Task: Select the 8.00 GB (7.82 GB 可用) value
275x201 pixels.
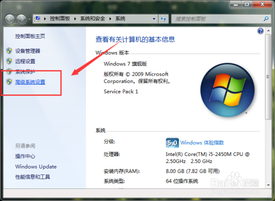Action: [192, 171]
